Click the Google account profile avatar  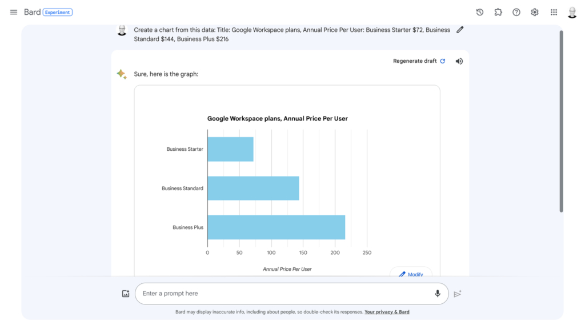572,12
